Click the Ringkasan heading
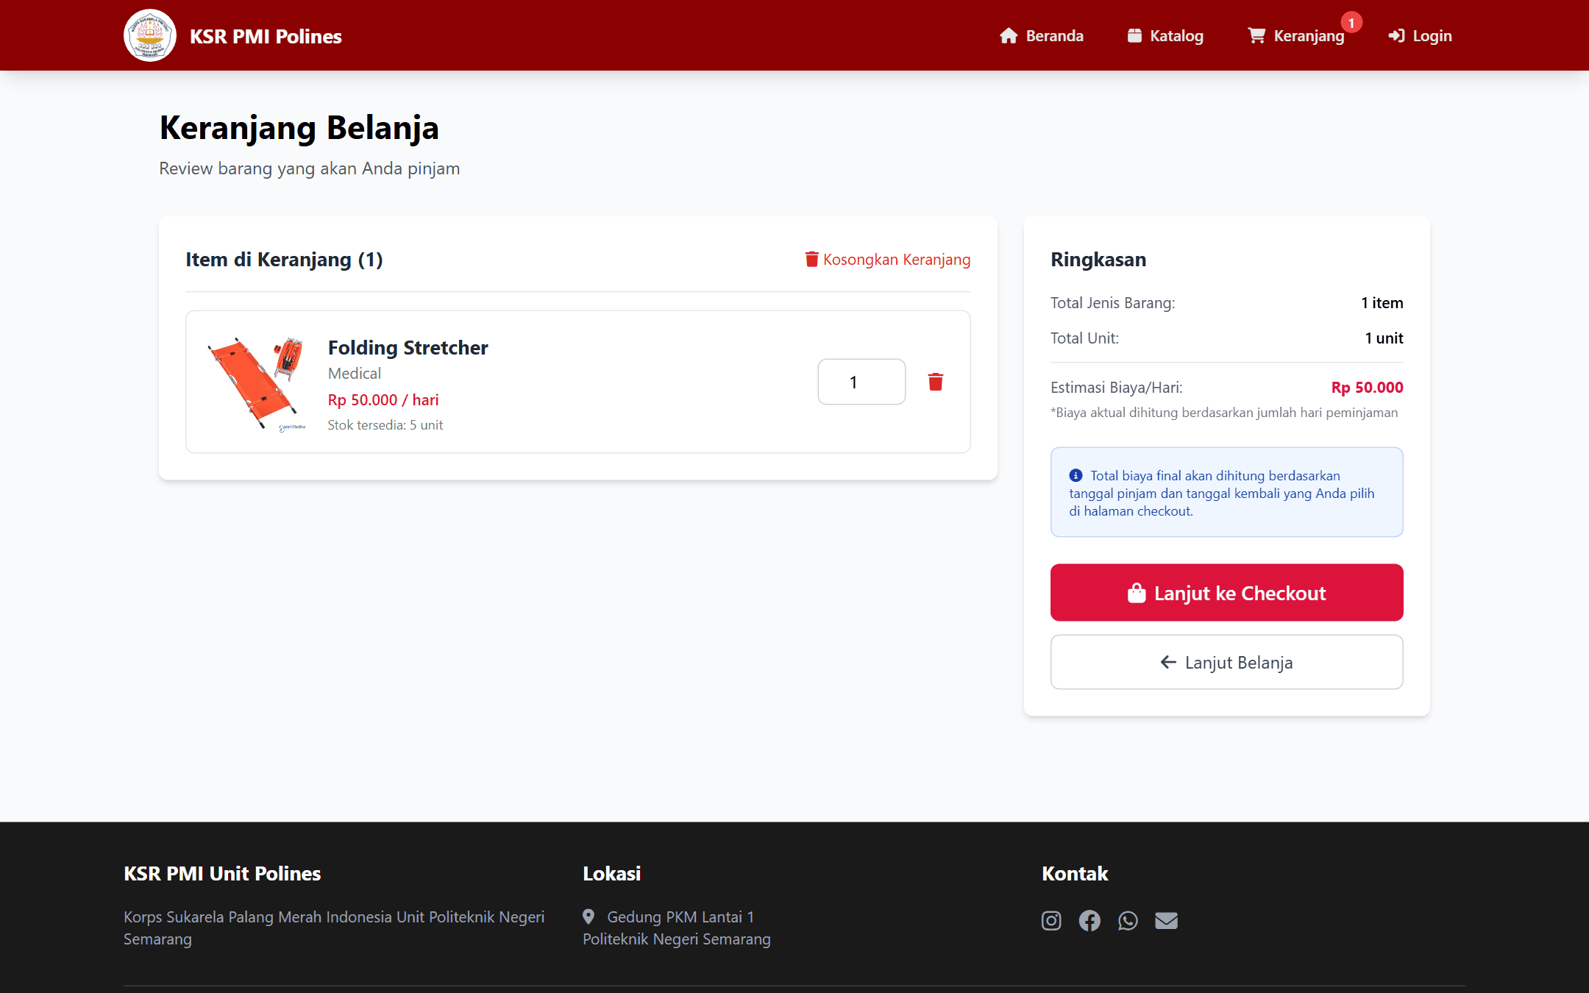This screenshot has width=1589, height=993. (1098, 259)
